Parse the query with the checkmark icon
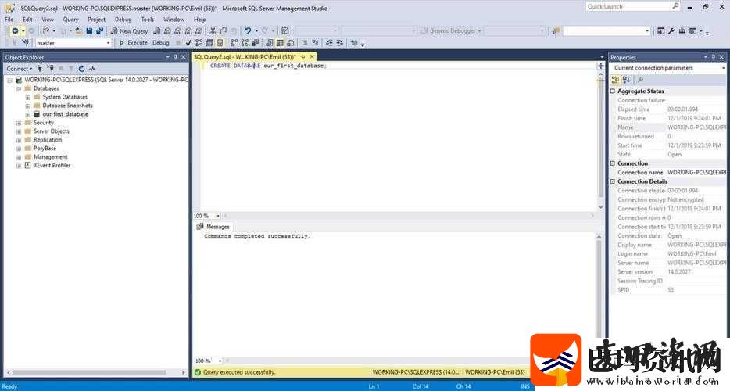 188,43
